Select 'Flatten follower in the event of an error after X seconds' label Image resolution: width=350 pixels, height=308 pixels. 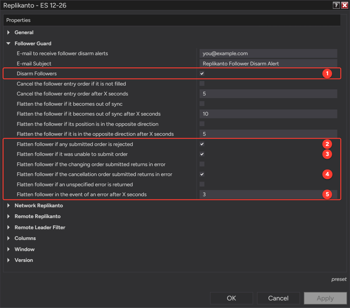[82, 194]
